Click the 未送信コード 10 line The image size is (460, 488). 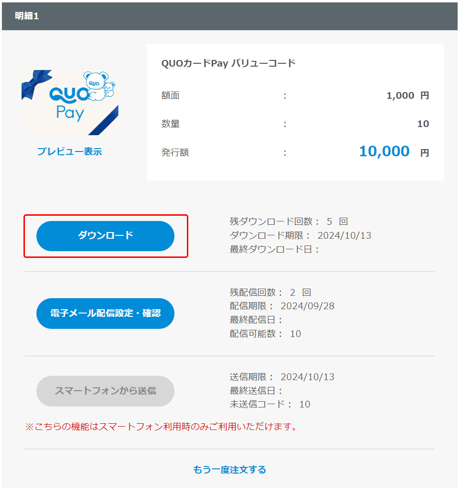(x=270, y=404)
